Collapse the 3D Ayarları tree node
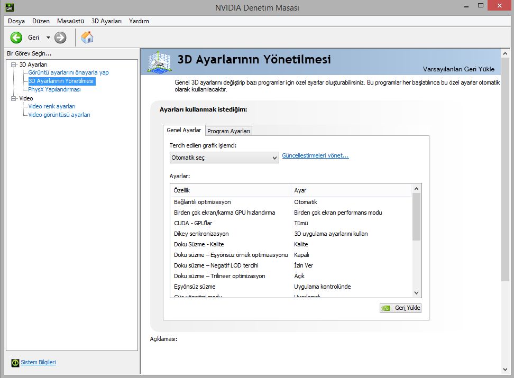 (x=13, y=64)
